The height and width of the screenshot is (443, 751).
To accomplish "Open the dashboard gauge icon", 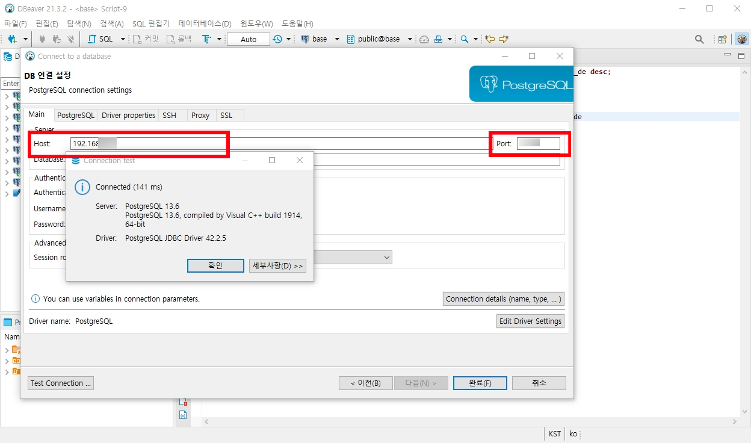I will (424, 39).
